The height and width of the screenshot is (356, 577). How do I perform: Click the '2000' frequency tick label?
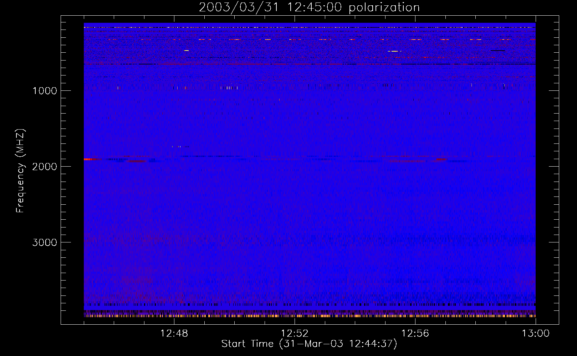tap(45, 167)
